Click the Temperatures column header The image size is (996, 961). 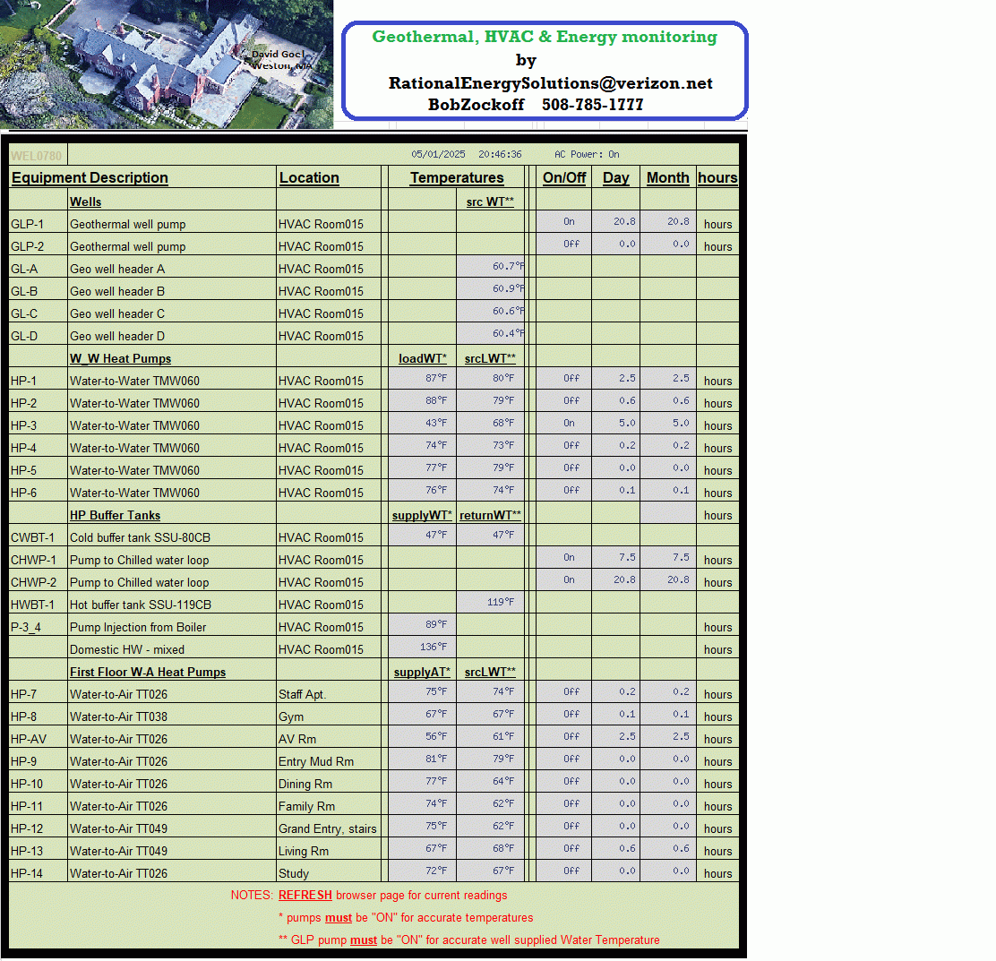(457, 178)
